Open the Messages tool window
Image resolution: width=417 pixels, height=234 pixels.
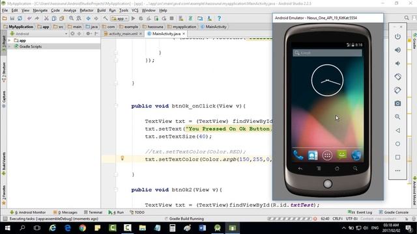click(x=65, y=213)
